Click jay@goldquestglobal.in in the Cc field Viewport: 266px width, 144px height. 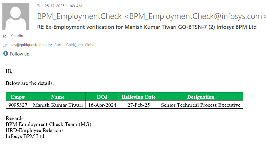click(31, 45)
